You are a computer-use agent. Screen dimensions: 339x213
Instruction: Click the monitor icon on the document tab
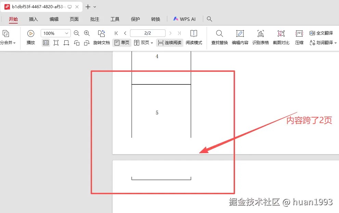70,7
